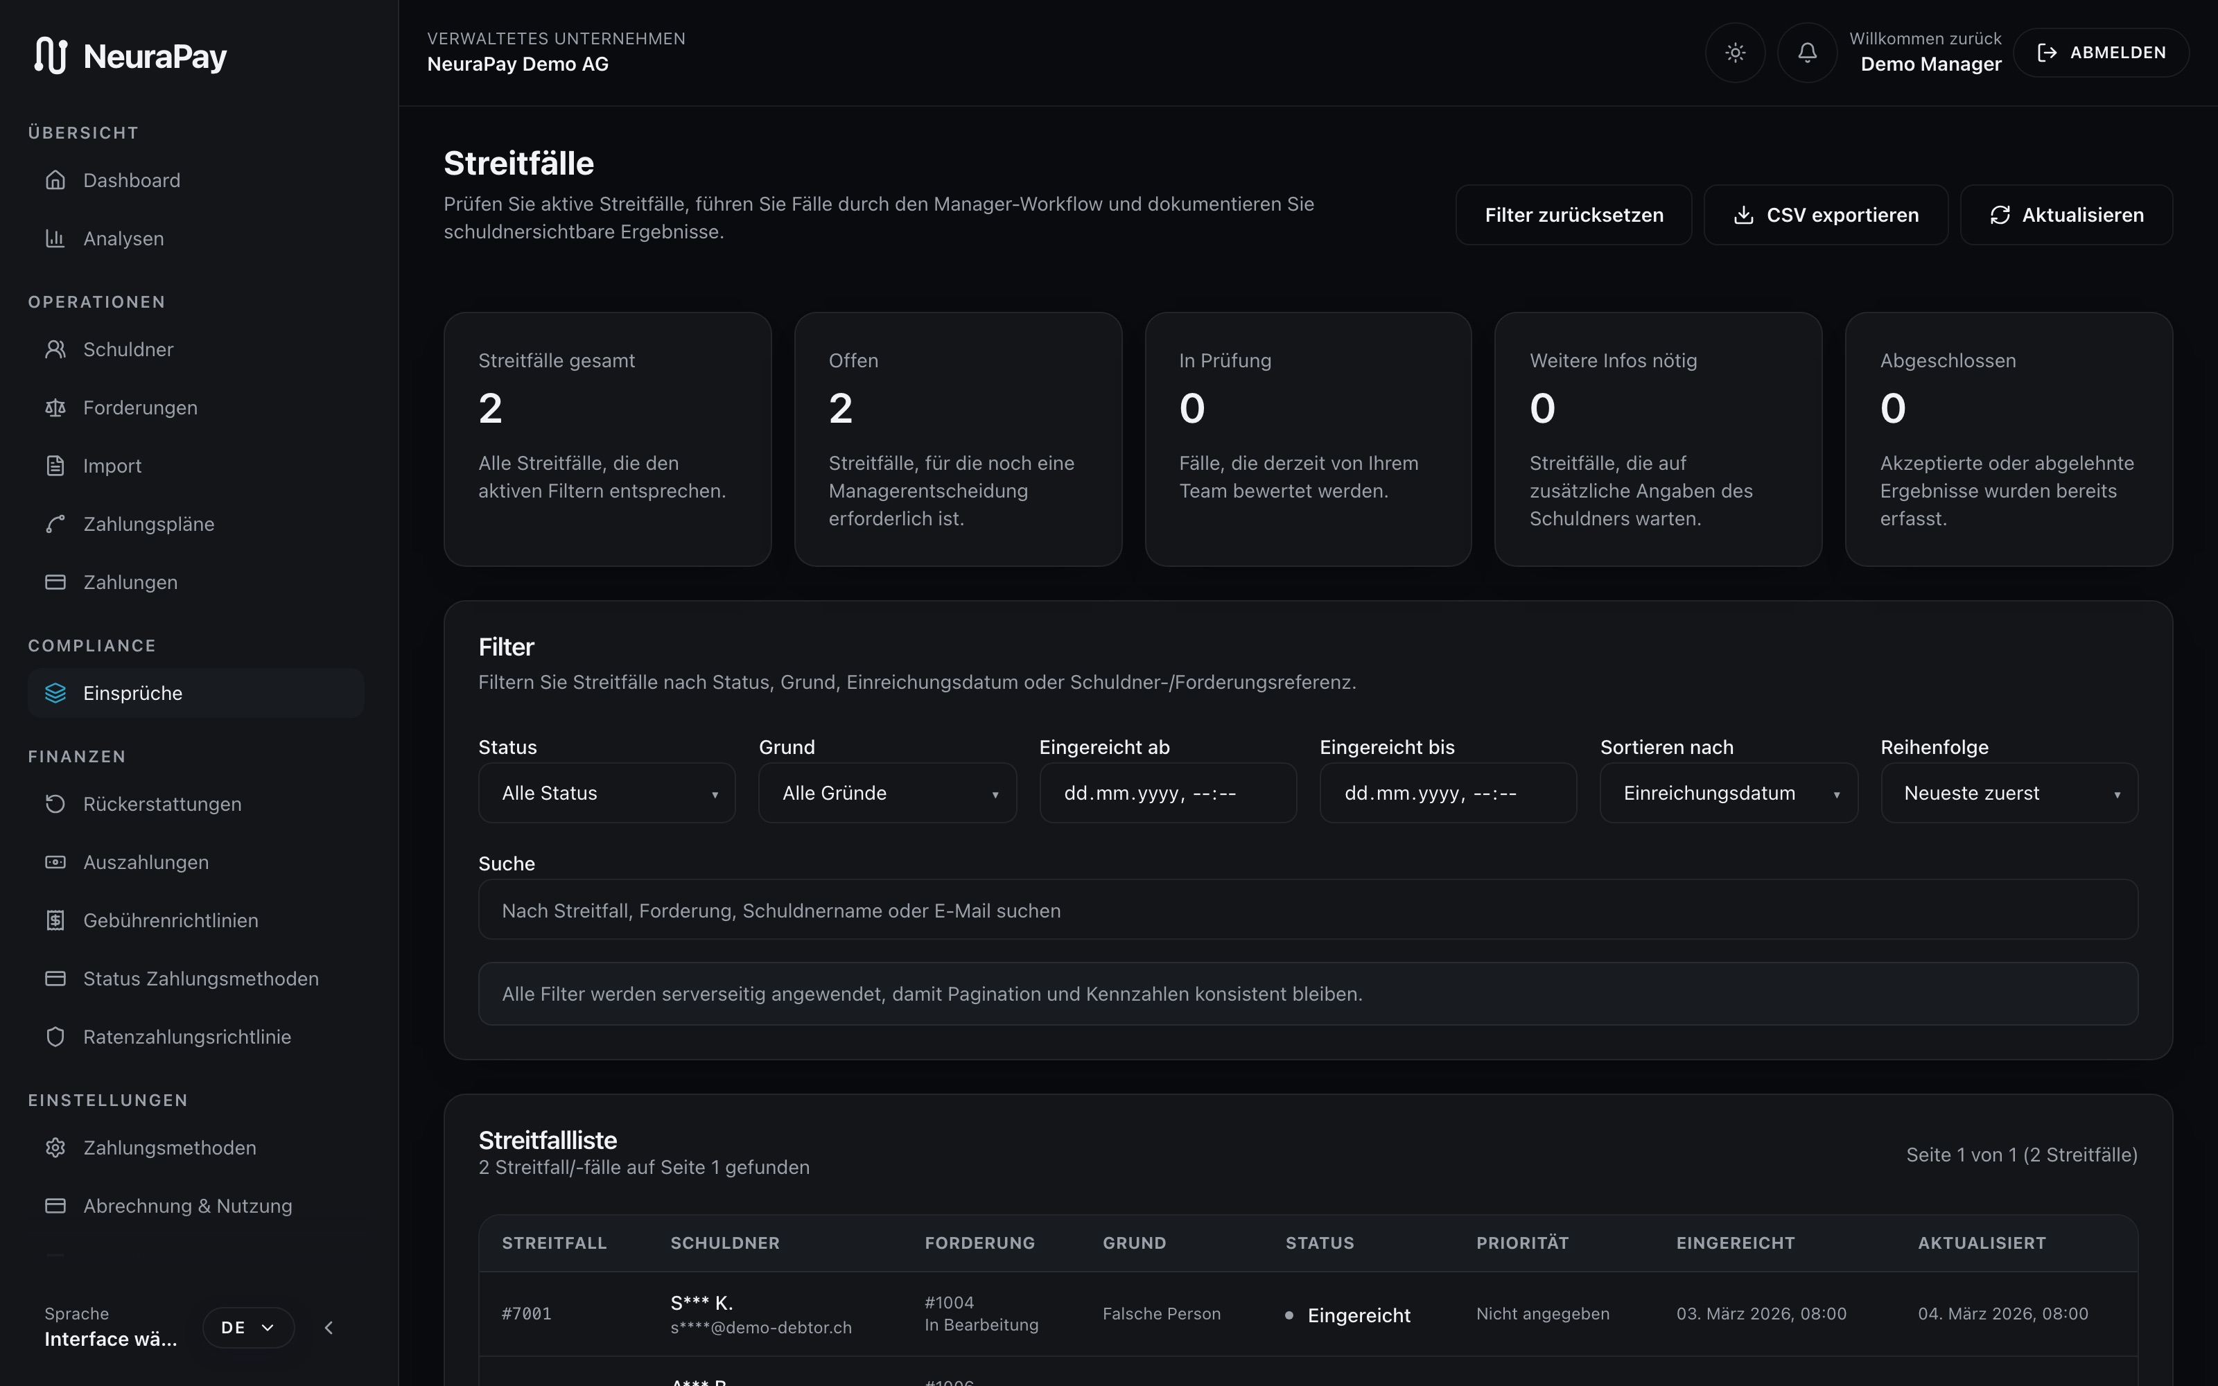Focus the Eingereicht ab date field

1168,793
